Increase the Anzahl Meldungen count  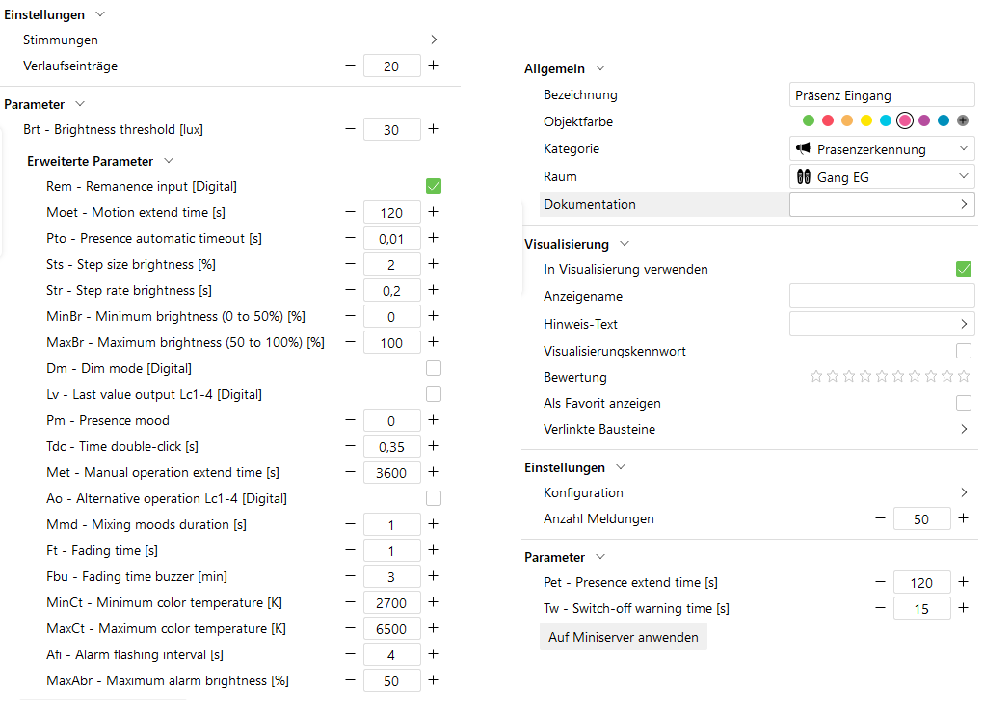point(961,518)
